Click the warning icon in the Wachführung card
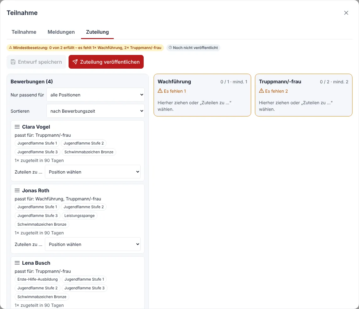Viewport: 359px width, 309px height. 160,91
